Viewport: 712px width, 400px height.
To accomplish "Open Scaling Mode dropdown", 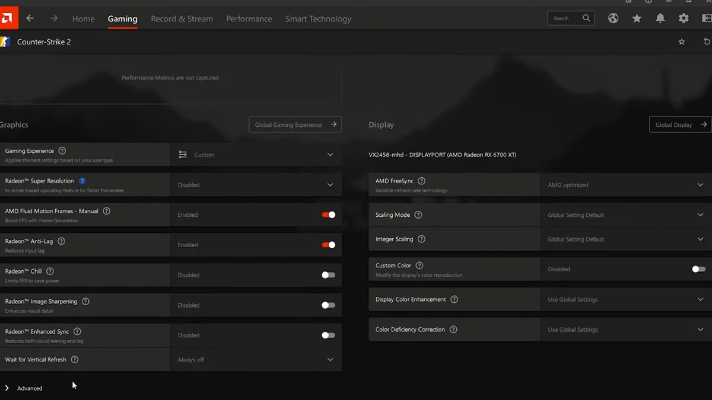I will (626, 215).
